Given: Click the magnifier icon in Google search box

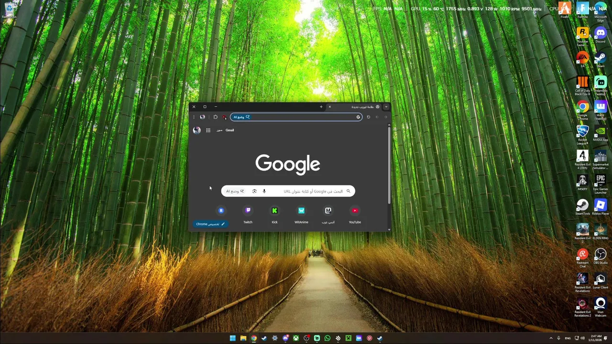Looking at the screenshot, I should tap(348, 191).
